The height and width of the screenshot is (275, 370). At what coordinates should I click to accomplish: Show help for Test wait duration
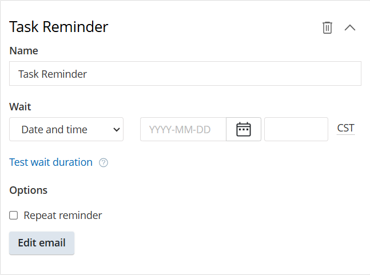[104, 162]
